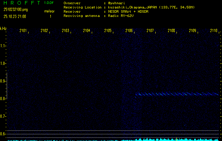The width and height of the screenshot is (222, 141).
Task: Click the receiver value NESDR SMArt + HDSDR
Action: point(128,12)
